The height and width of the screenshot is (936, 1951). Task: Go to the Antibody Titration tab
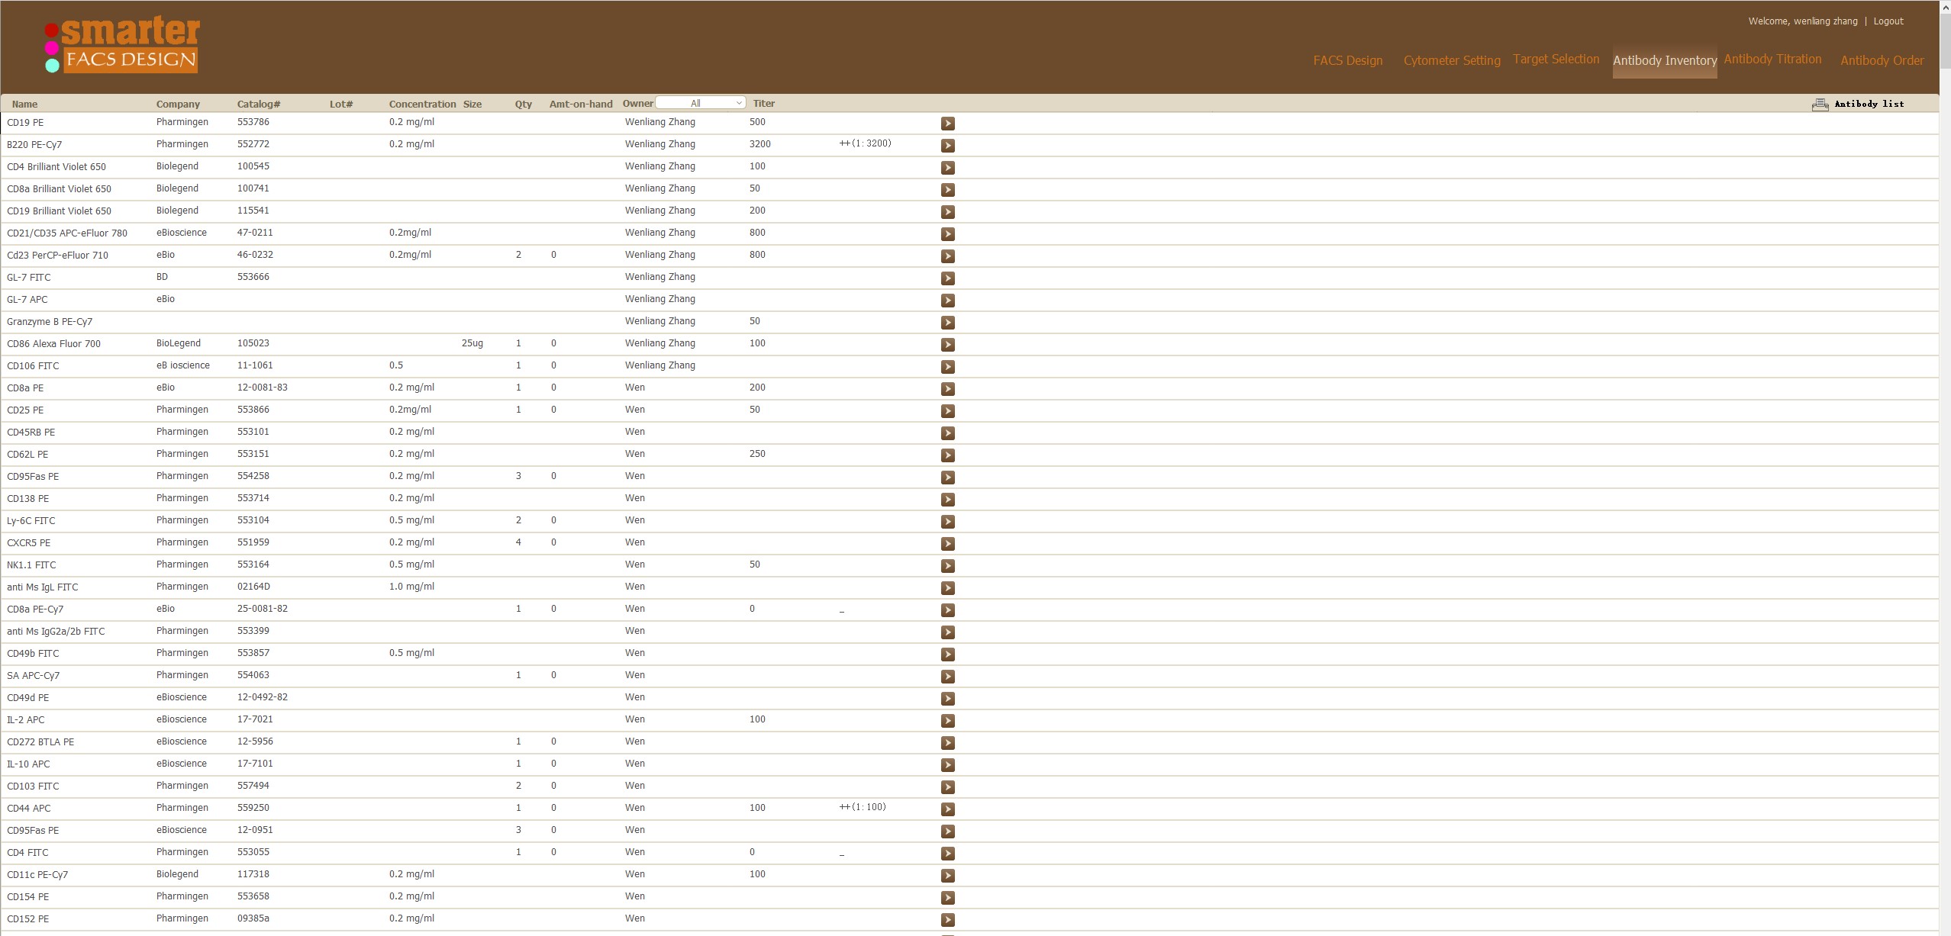(1772, 60)
